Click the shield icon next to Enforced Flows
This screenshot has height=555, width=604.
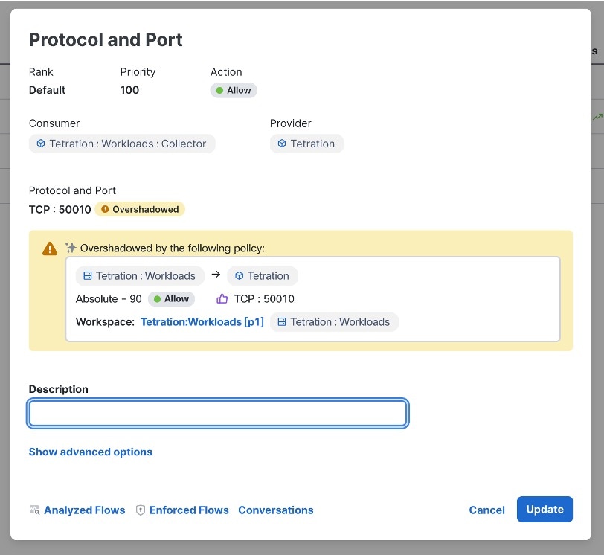click(141, 510)
